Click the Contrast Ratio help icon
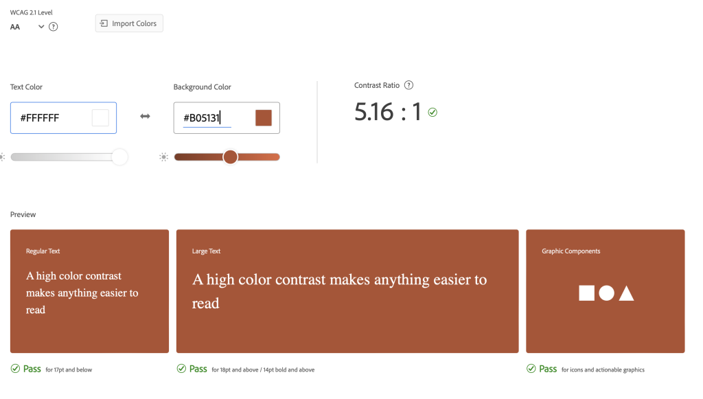The width and height of the screenshot is (703, 399). point(409,85)
